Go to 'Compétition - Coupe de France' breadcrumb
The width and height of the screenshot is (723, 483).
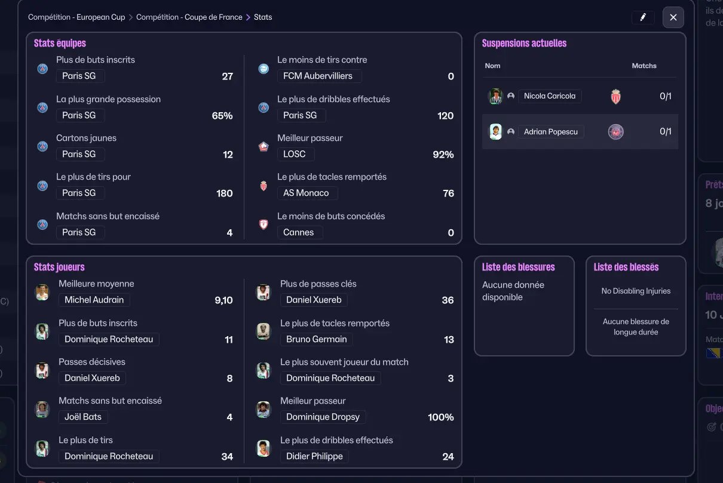point(189,17)
